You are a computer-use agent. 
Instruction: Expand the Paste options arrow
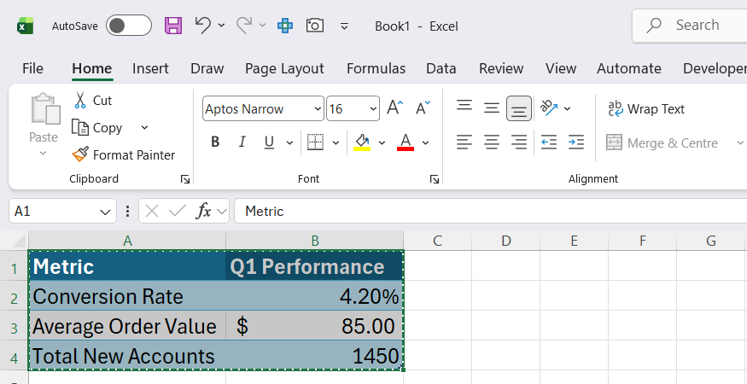point(43,154)
